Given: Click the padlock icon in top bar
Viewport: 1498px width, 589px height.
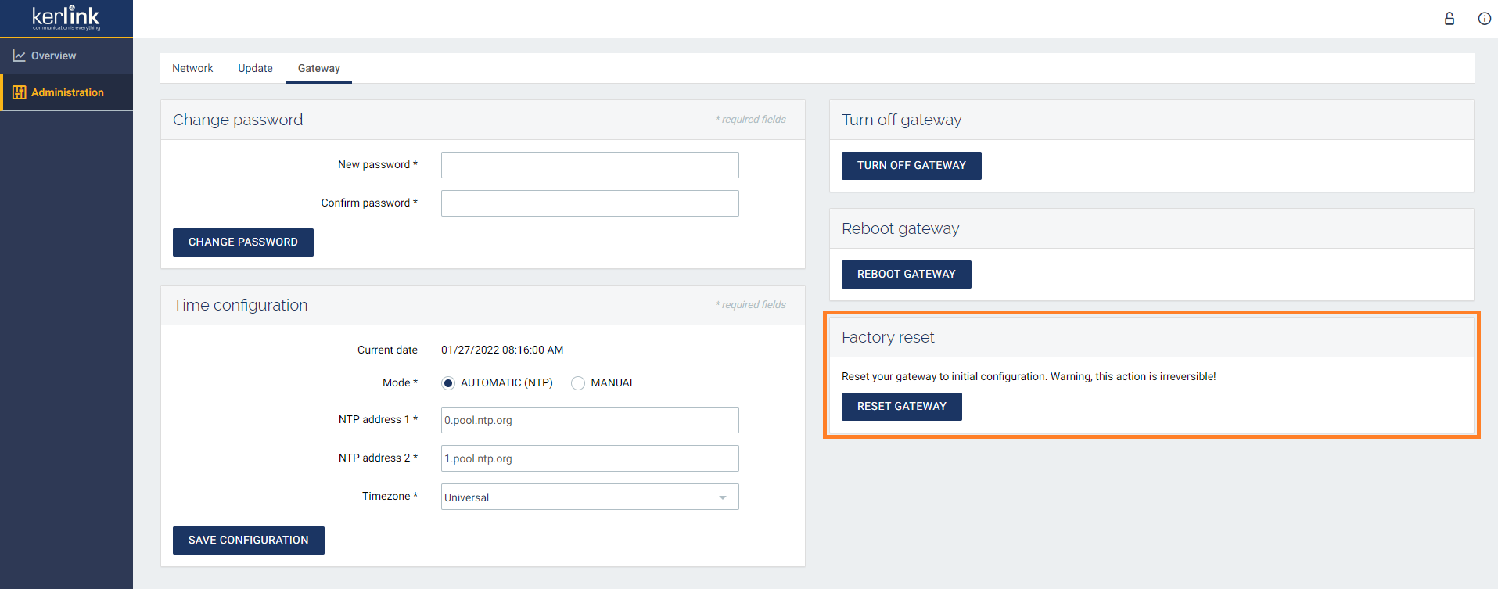Looking at the screenshot, I should (1449, 19).
